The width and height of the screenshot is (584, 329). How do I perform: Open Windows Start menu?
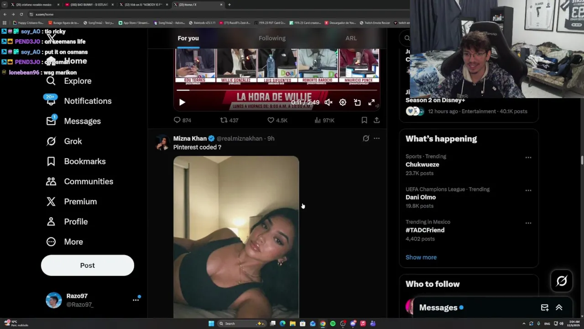tap(211, 324)
